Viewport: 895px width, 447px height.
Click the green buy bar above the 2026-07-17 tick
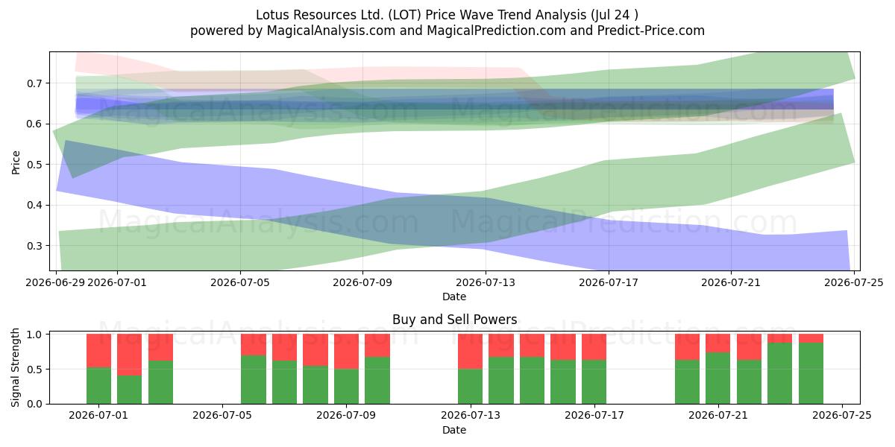[x=594, y=382]
